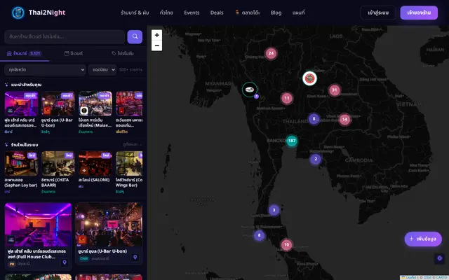The width and height of the screenshot is (449, 280).
Task: Open the map cluster marker showing 11
Action: [x=287, y=98]
